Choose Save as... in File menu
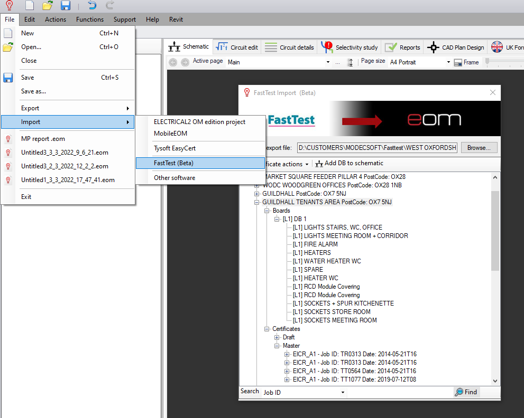The height and width of the screenshot is (418, 524). (x=68, y=91)
